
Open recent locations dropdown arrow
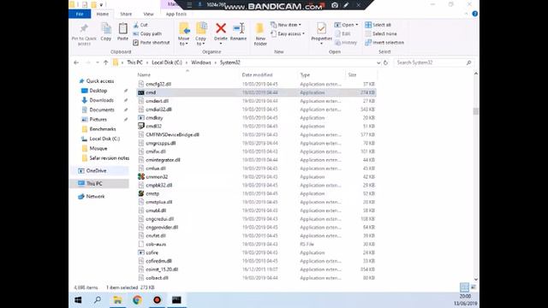[x=97, y=62]
